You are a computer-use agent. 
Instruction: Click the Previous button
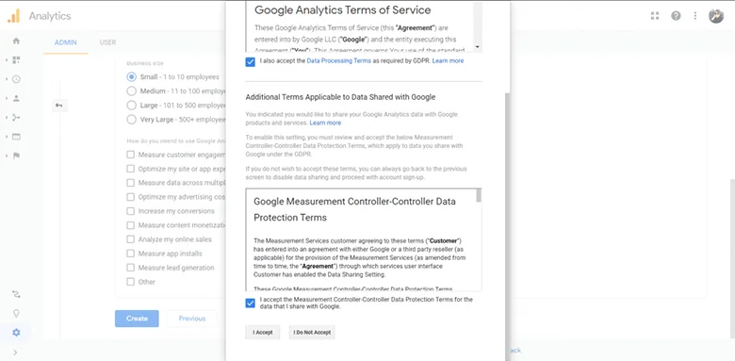(191, 319)
